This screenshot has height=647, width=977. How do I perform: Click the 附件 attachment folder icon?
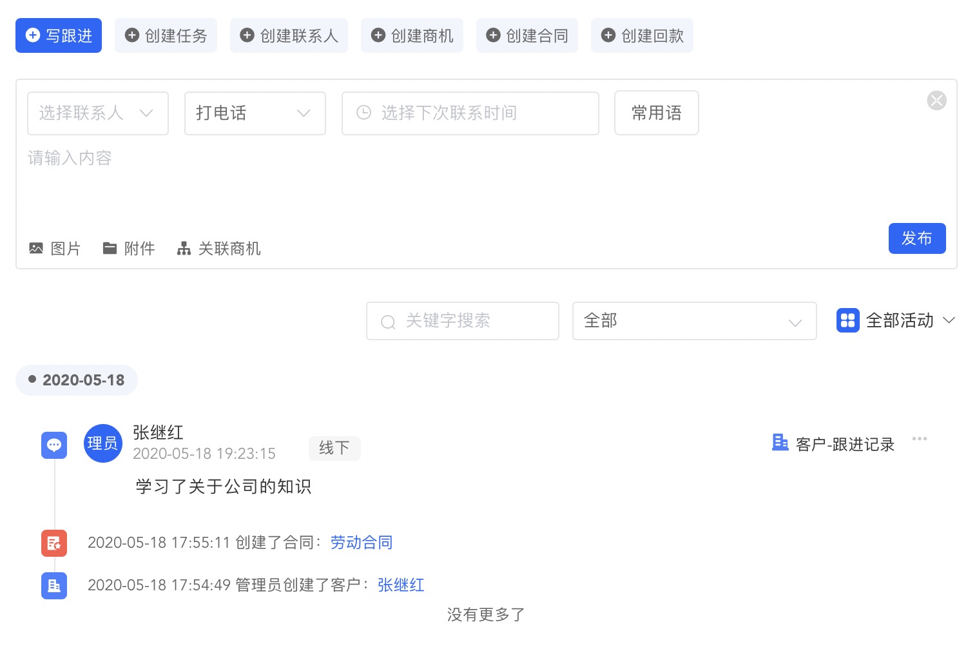[110, 248]
